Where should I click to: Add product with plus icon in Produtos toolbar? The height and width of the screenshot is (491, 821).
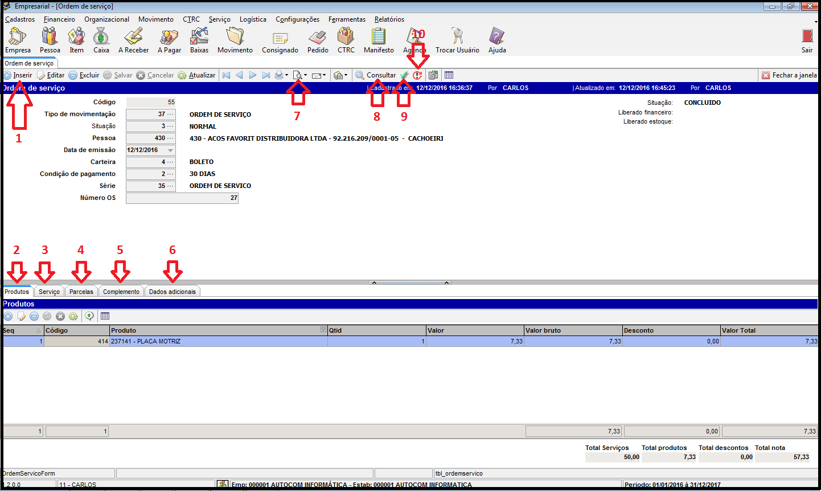[8, 316]
